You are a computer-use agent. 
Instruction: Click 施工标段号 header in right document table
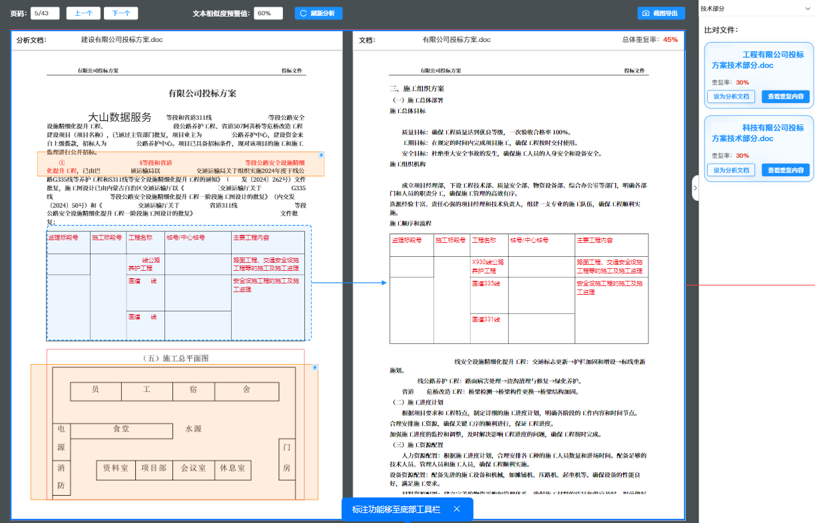[451, 240]
